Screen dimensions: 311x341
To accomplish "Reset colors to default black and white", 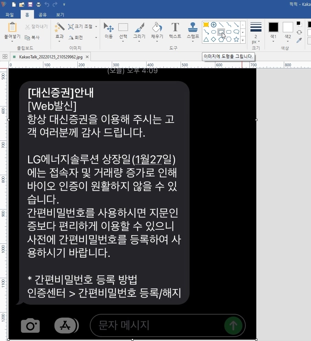I will [299, 24].
